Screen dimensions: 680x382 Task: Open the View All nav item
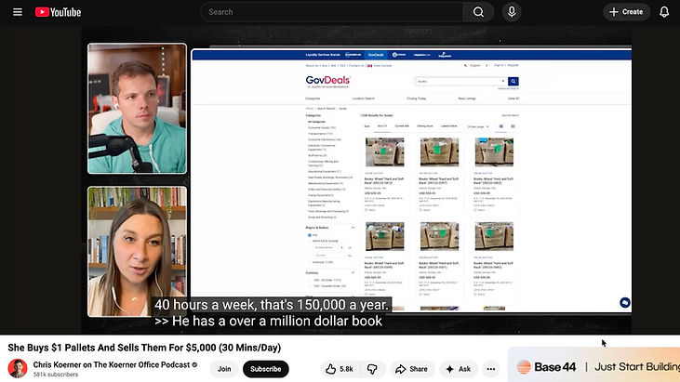point(513,99)
